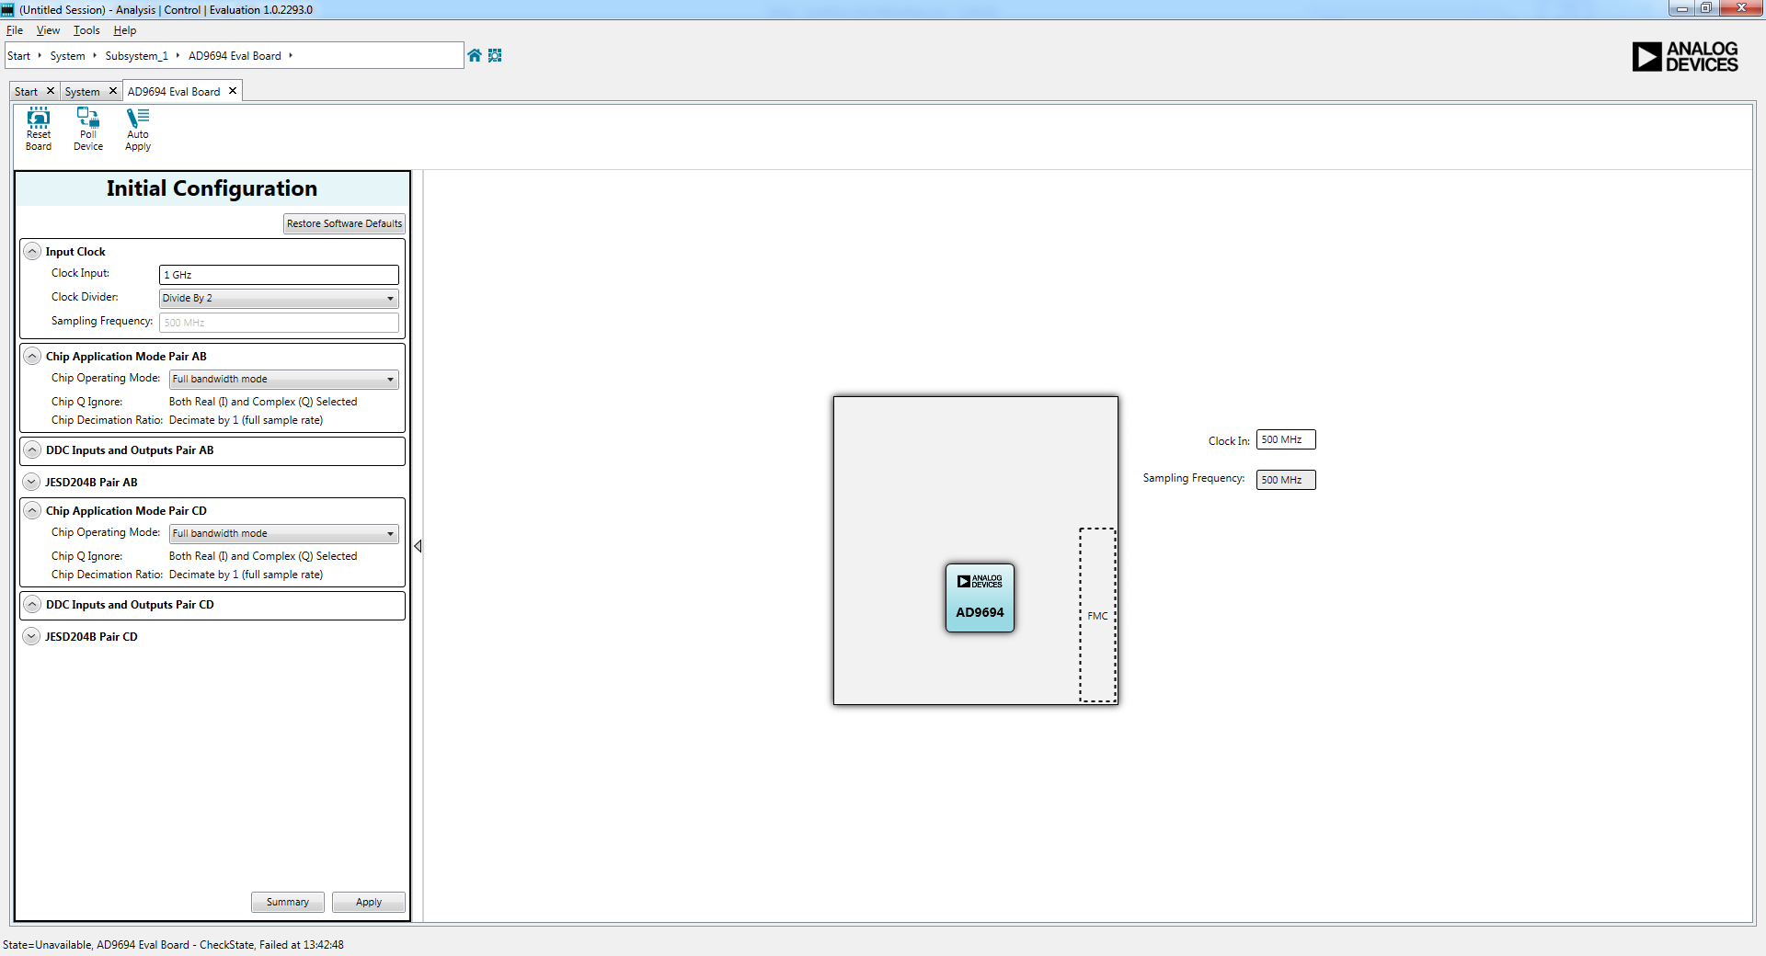
Task: Click the Clock Input text field
Action: [x=279, y=275]
